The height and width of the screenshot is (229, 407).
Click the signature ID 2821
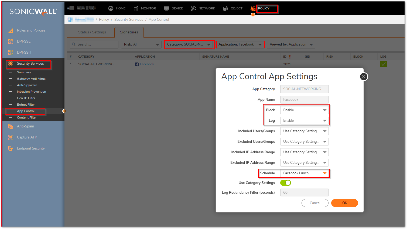click(x=287, y=64)
